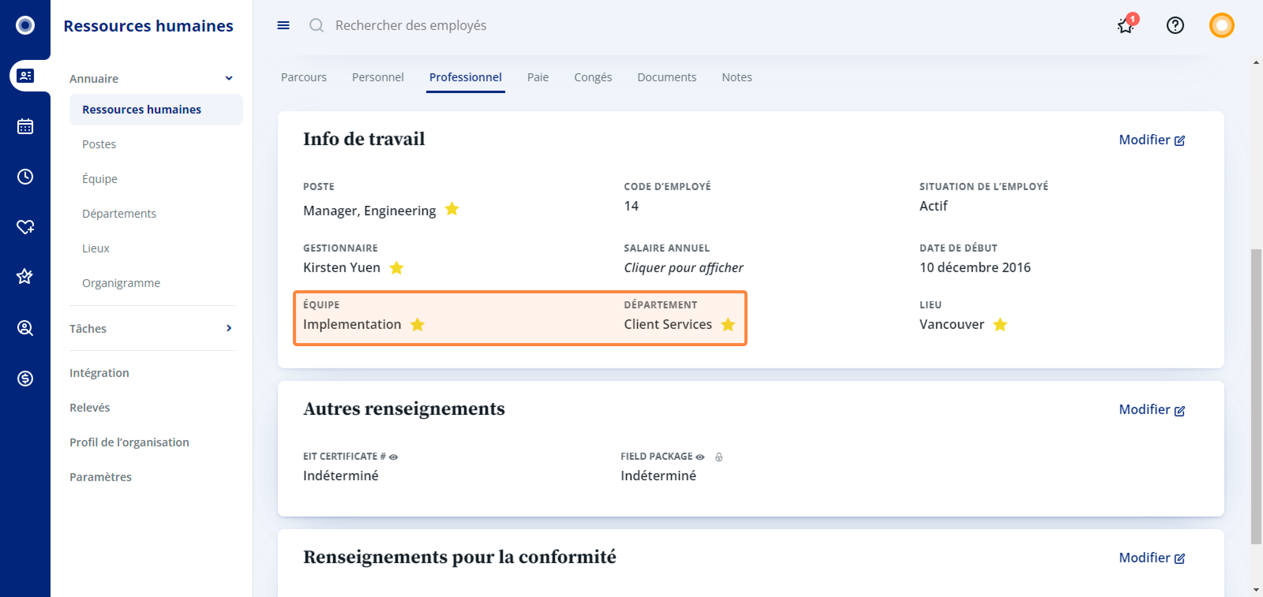This screenshot has width=1263, height=597.
Task: Open the recruiting magnifier-person sidebar icon
Action: (25, 328)
